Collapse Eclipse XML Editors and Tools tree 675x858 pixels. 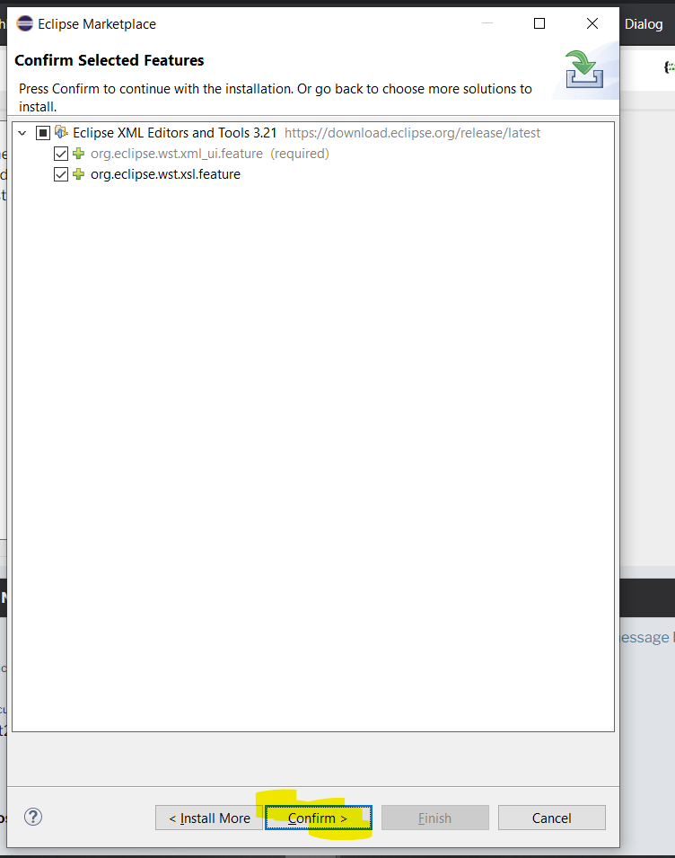22,133
